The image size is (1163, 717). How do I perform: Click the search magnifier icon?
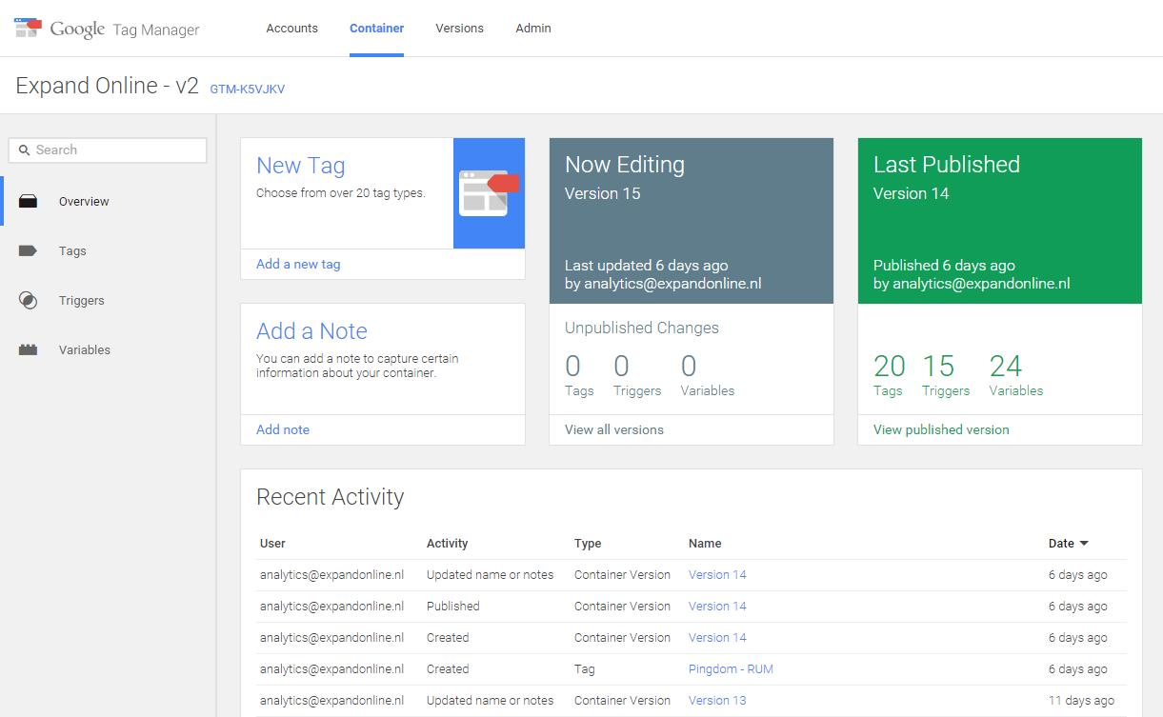tap(25, 150)
